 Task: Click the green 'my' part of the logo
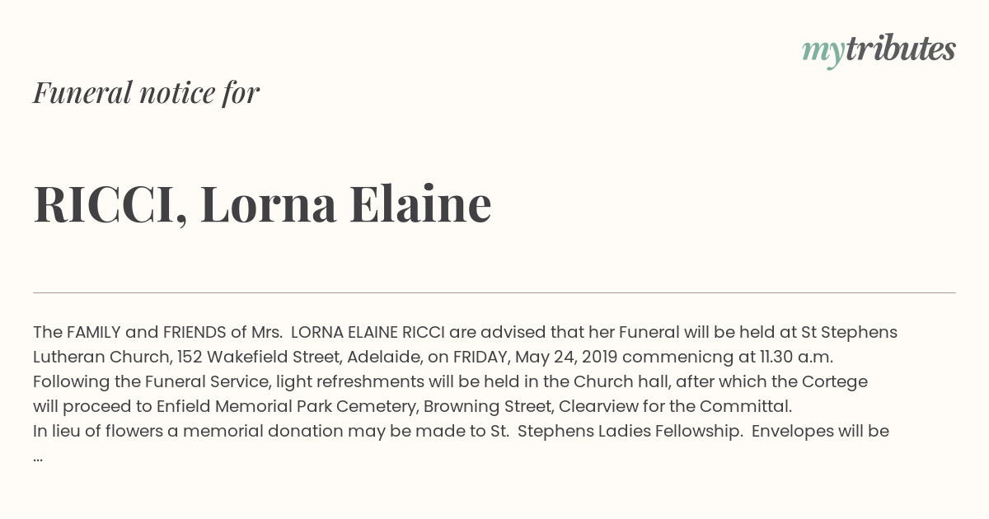pyautogui.click(x=823, y=54)
